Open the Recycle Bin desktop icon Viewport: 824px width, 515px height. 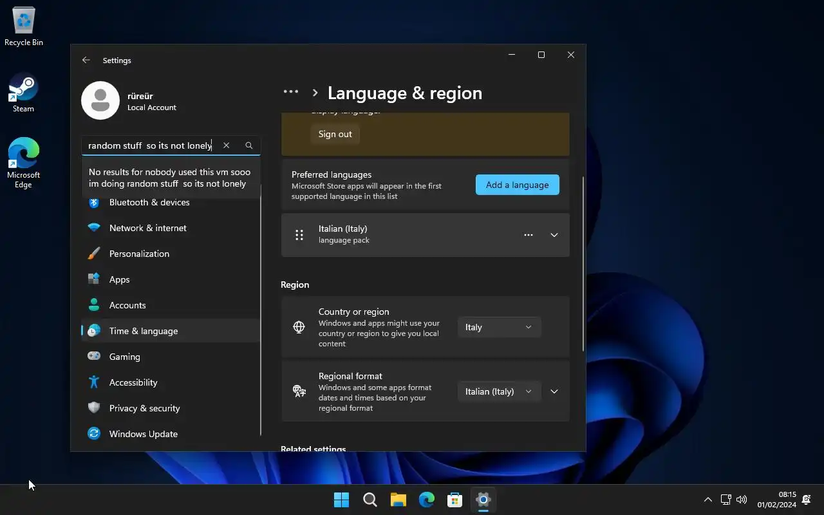(24, 27)
